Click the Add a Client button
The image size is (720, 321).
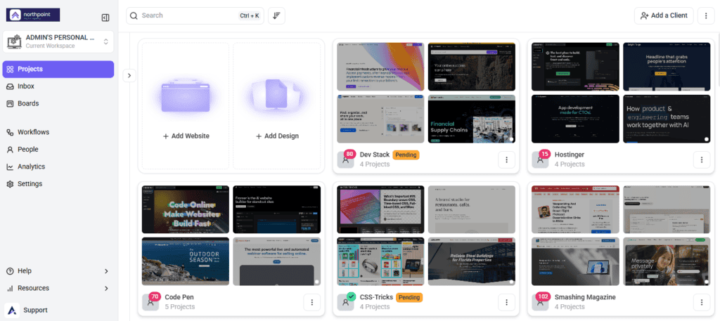click(664, 15)
